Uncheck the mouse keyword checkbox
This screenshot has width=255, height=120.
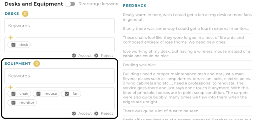(x=38, y=94)
